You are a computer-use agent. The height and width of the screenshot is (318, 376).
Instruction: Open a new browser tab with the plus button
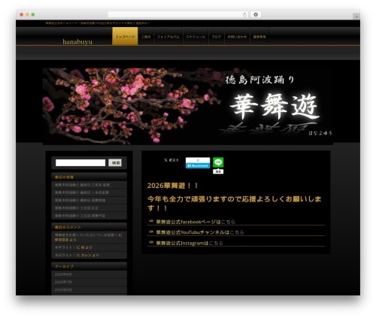click(356, 17)
